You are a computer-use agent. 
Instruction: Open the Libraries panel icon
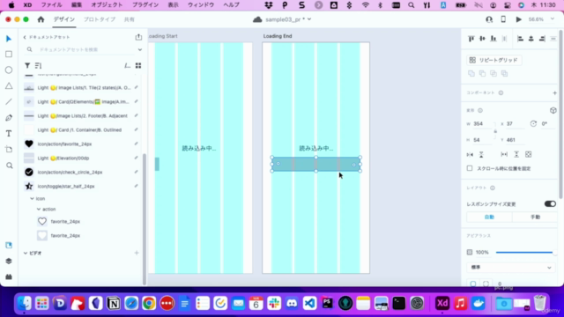tap(9, 245)
